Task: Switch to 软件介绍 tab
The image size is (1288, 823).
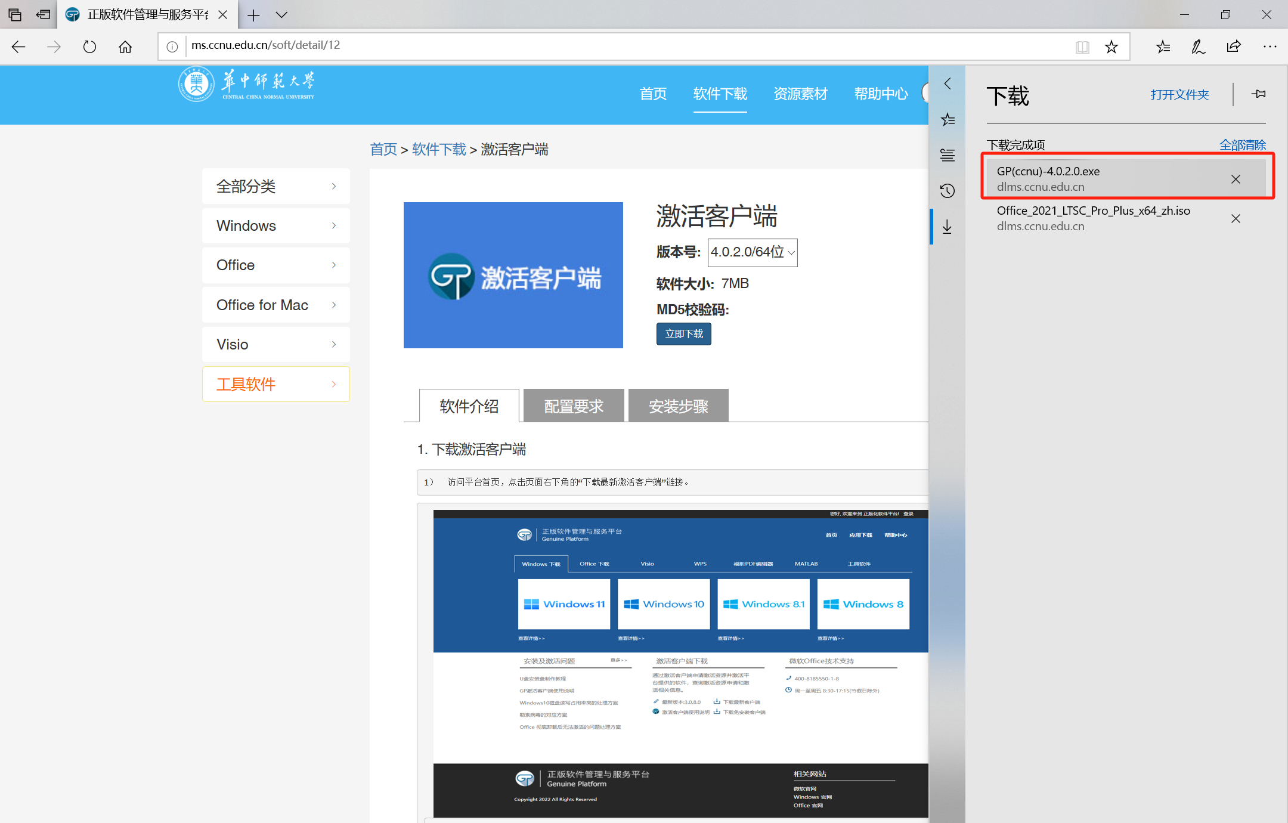Action: (469, 406)
